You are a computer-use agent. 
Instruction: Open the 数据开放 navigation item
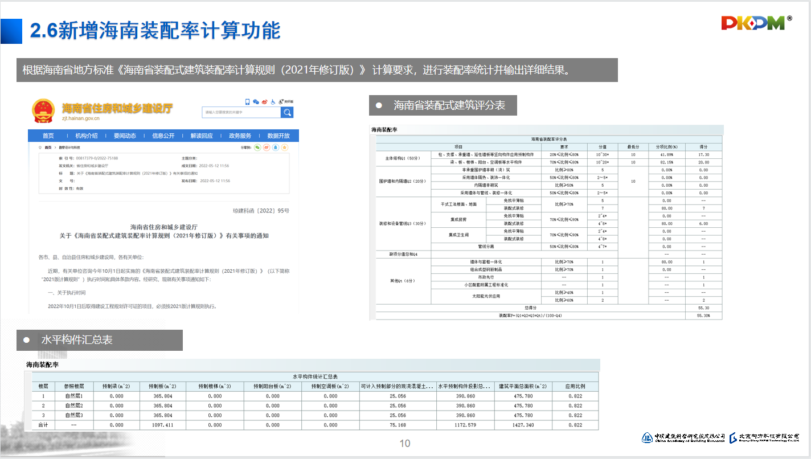tap(278, 136)
